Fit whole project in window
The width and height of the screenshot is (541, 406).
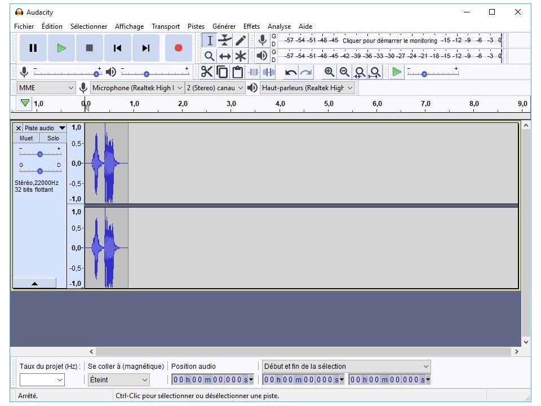(375, 72)
